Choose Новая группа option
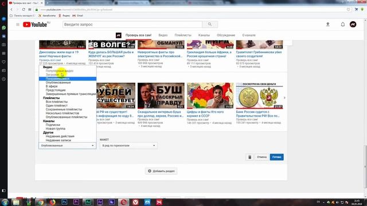367x206 pixels. pos(56,129)
